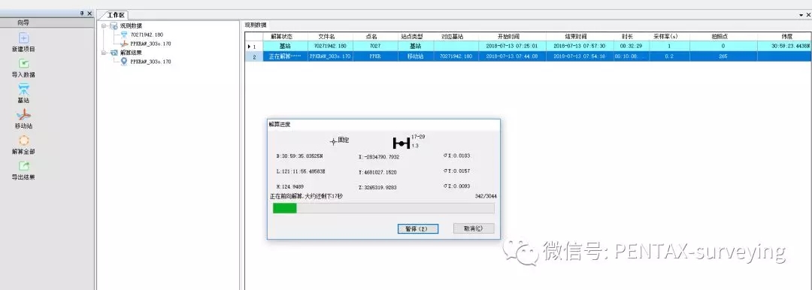
Task: Pin the 向导 wizard panel
Action: point(82,14)
